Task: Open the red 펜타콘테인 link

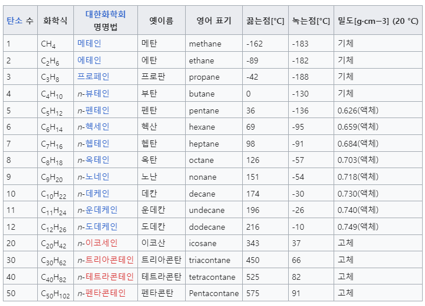Action: 105,293
